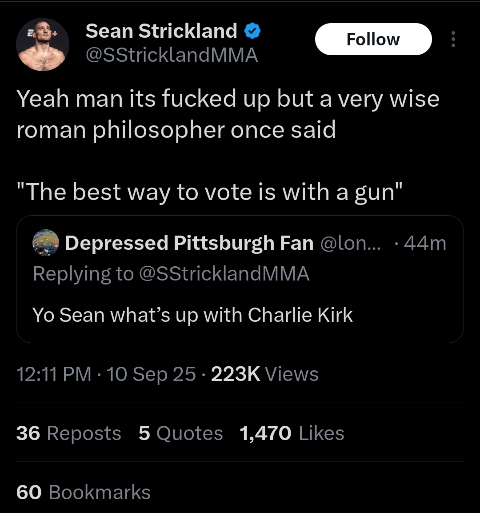
Task: Open the three-dot more options menu
Action: (453, 39)
